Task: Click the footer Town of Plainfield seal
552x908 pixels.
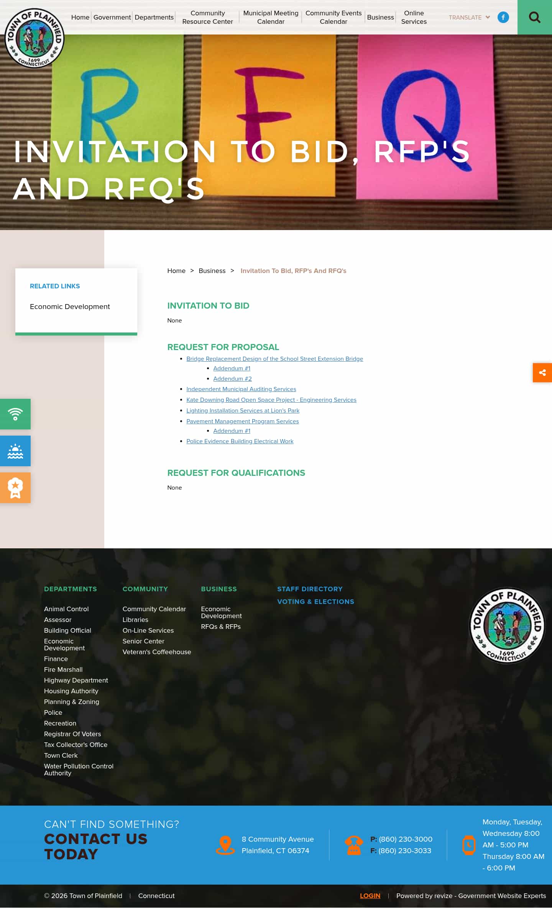Action: [507, 625]
